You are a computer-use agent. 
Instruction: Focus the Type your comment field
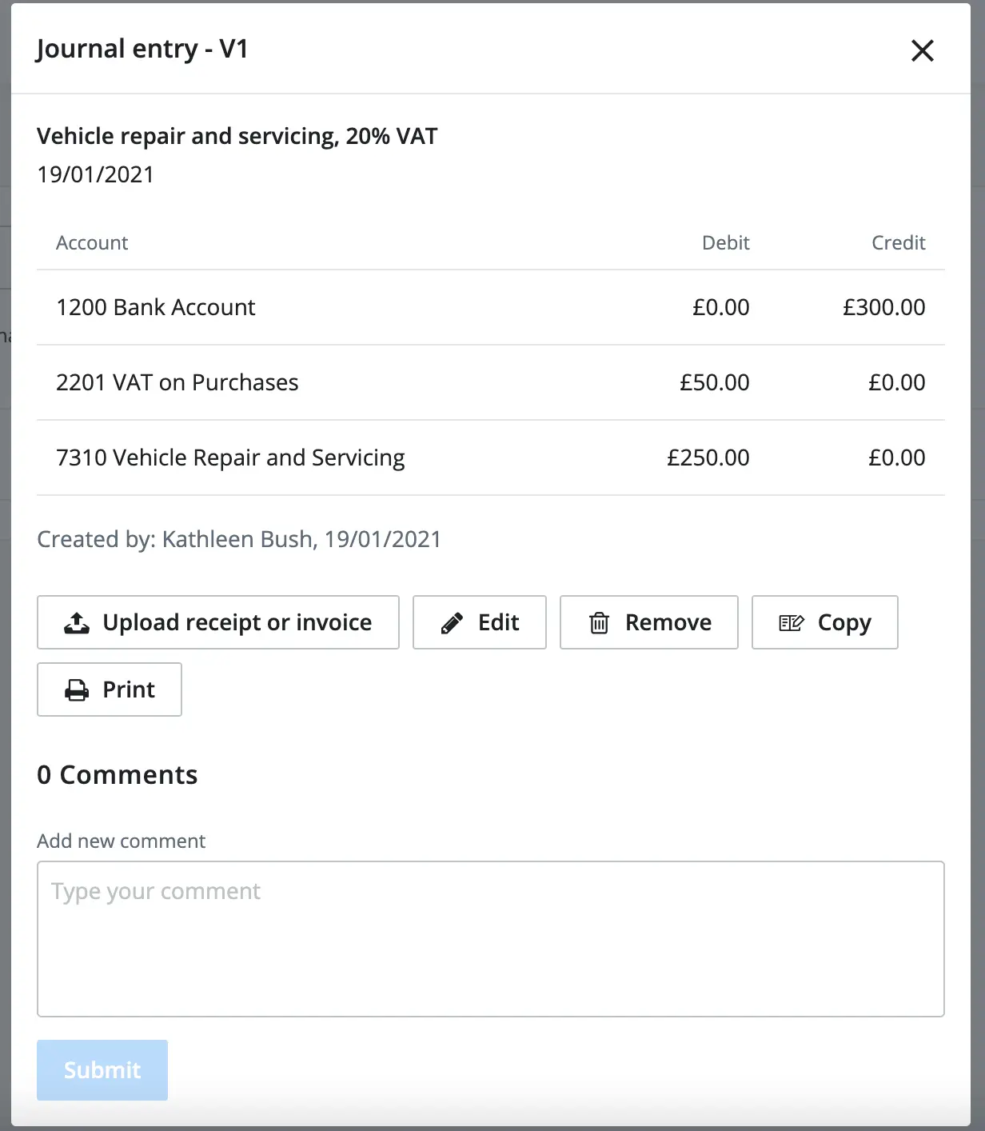(491, 939)
